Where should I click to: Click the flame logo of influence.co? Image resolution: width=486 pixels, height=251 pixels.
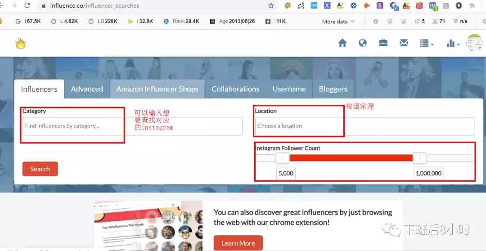pos(20,43)
